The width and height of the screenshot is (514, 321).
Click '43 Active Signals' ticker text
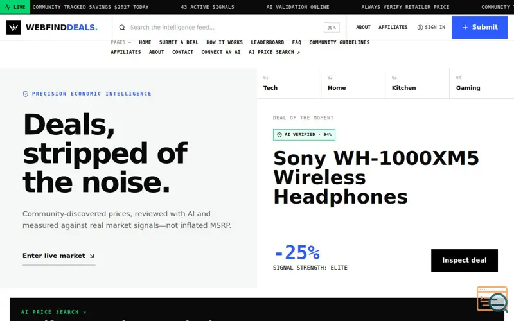click(208, 7)
